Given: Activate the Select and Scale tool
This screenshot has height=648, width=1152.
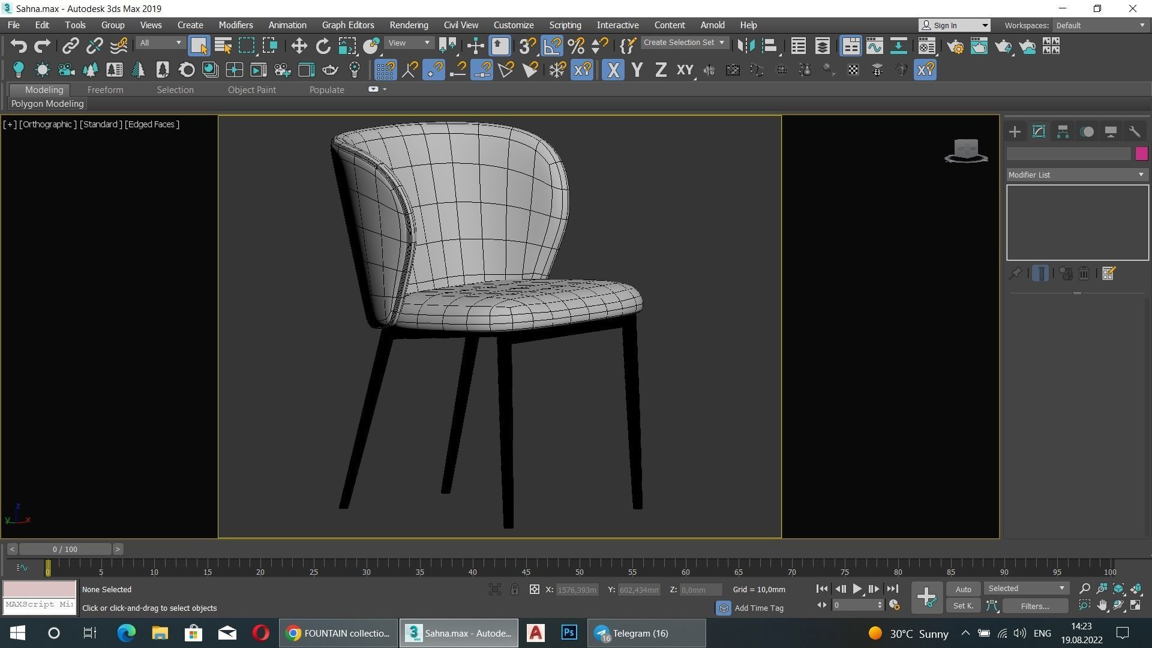Looking at the screenshot, I should coord(347,46).
